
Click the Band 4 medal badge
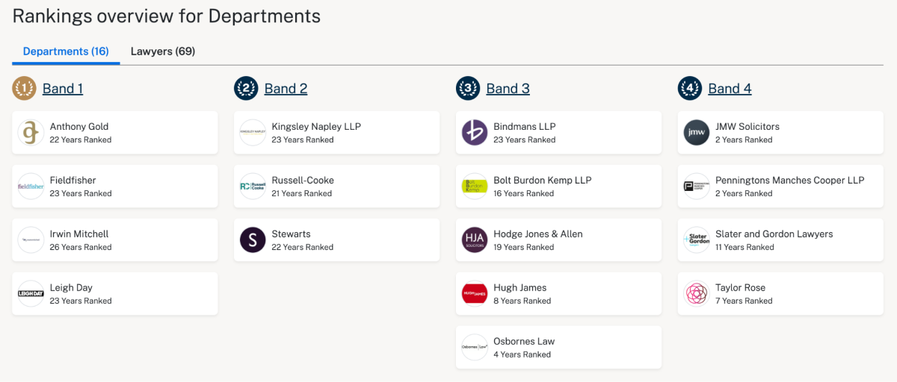[x=690, y=89]
